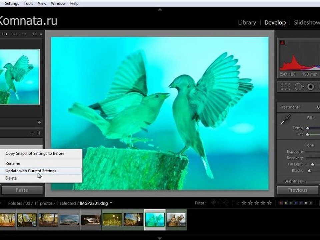Select the Spot Removal tool

pos(299,87)
